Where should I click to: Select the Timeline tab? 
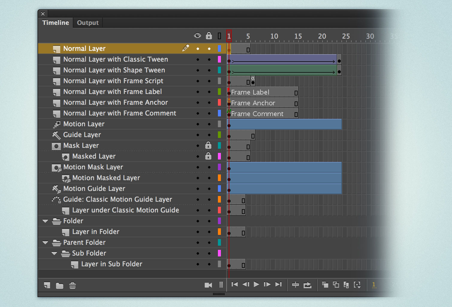click(55, 22)
